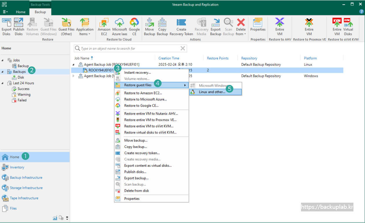The image size is (365, 223).
Task: Open Restore guest files submenu
Action: [152, 85]
